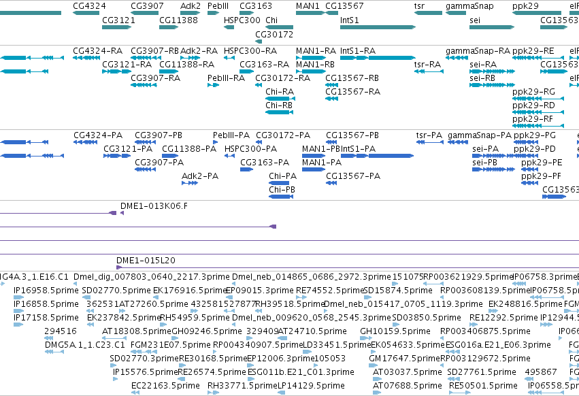Select the CG3121 gene label
The image size is (579, 396).
118,20
